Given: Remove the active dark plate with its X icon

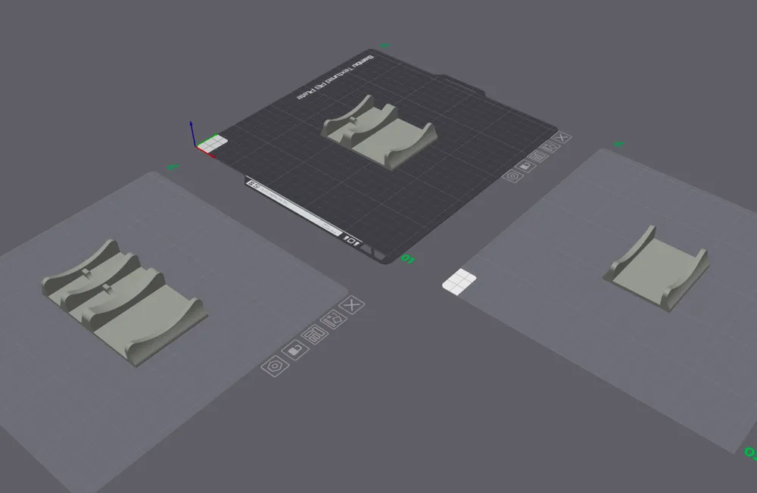Looking at the screenshot, I should [x=562, y=138].
